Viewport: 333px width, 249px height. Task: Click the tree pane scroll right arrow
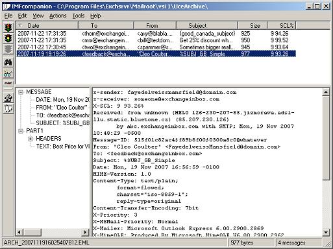pos(85,232)
